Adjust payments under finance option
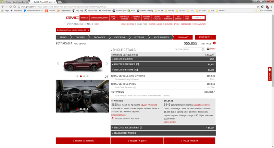This screenshot has width=274, height=148. click(149, 105)
